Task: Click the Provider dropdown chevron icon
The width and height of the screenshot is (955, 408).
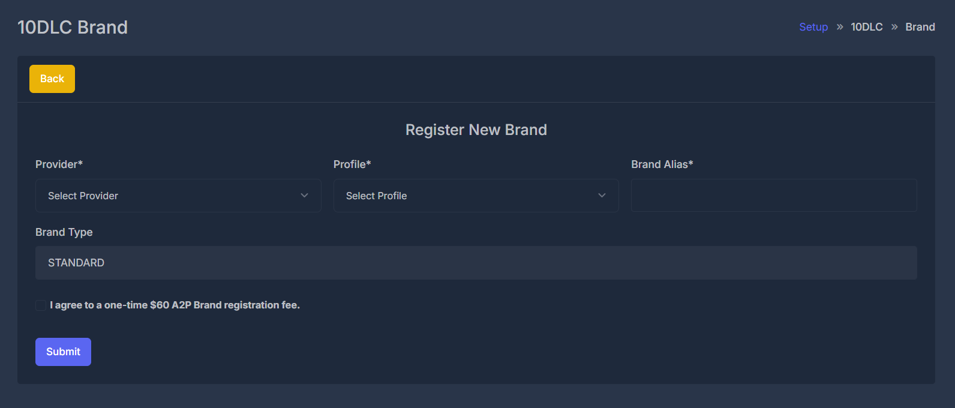Action: pyautogui.click(x=304, y=195)
